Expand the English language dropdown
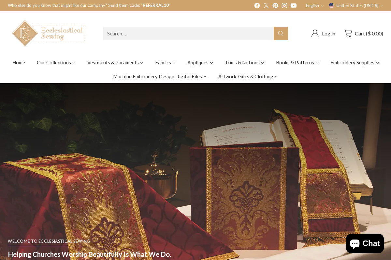This screenshot has height=260, width=391. click(x=314, y=5)
